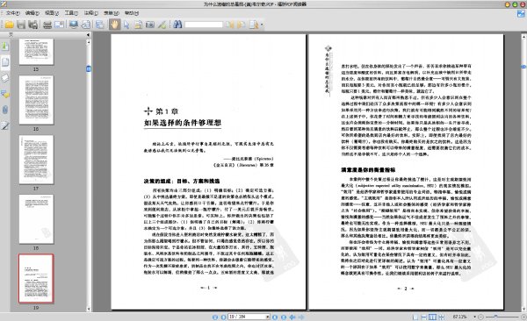The width and height of the screenshot is (527, 321).
Task: Click the zoom in plus button
Action: click(x=523, y=317)
